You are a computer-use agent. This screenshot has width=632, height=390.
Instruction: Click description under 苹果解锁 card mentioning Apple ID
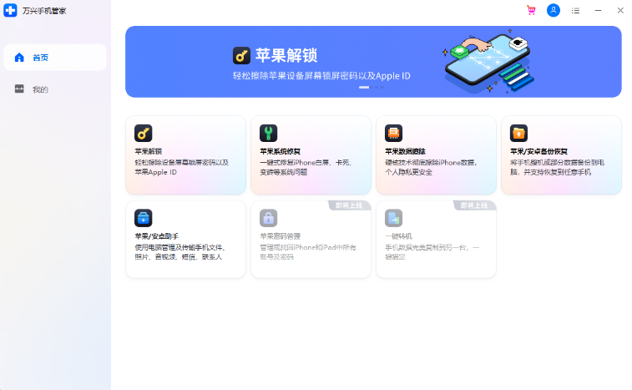182,167
